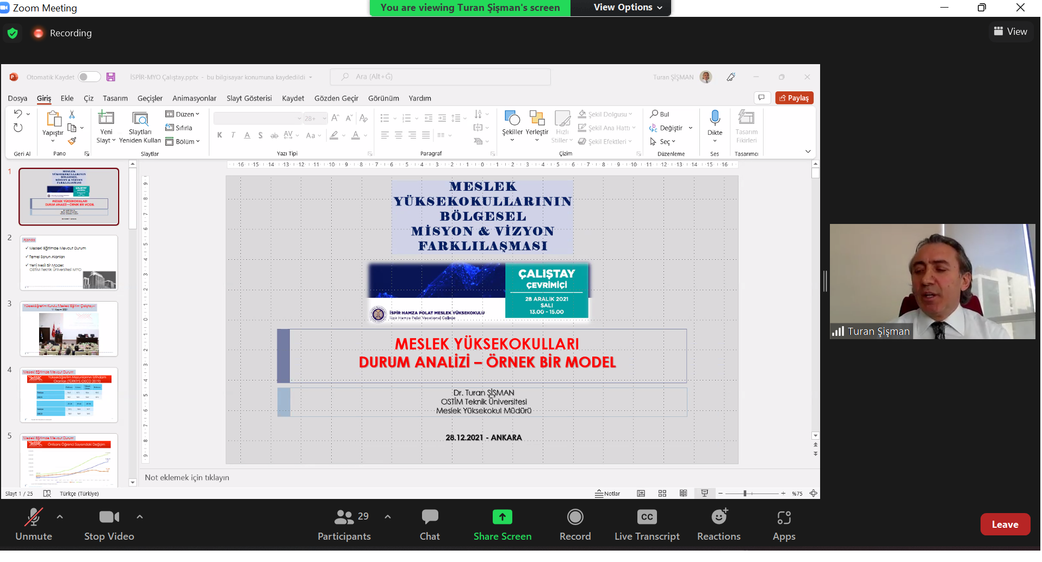The width and height of the screenshot is (1042, 562).
Task: Open the Participants list
Action: point(344,517)
